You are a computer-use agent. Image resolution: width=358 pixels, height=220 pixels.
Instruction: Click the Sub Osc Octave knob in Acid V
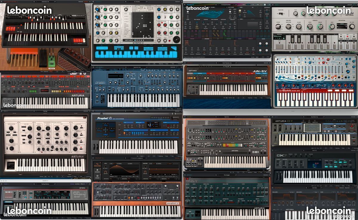(x=278, y=27)
